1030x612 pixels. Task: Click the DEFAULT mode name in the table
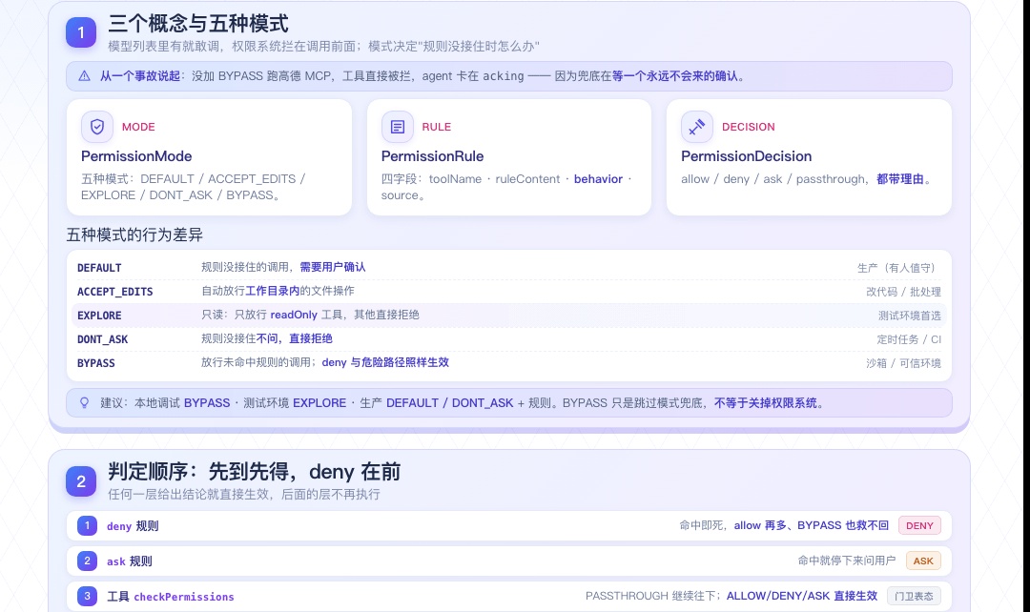pos(99,268)
